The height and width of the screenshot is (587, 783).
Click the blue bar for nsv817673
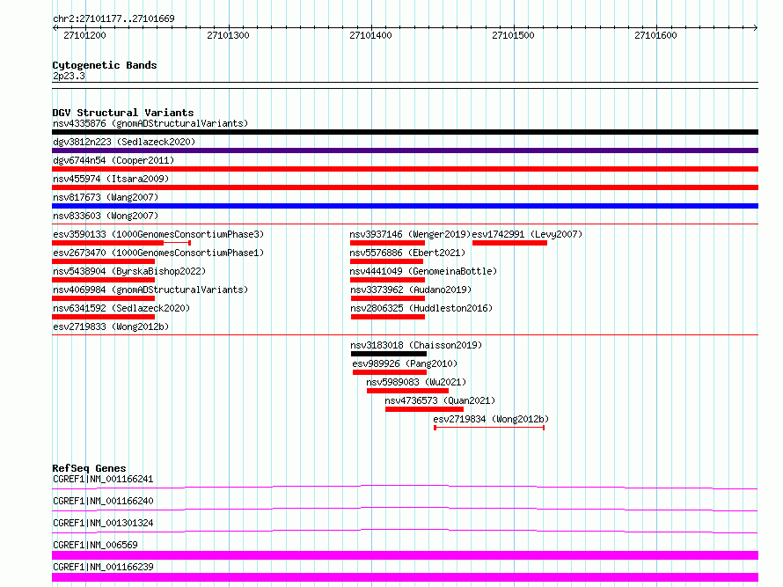point(405,206)
